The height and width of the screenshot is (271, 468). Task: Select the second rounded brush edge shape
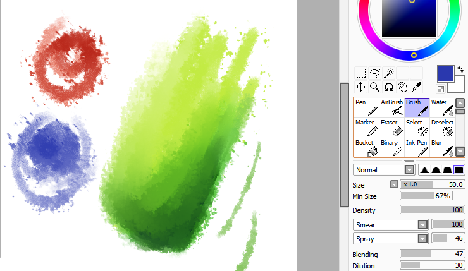(x=436, y=170)
